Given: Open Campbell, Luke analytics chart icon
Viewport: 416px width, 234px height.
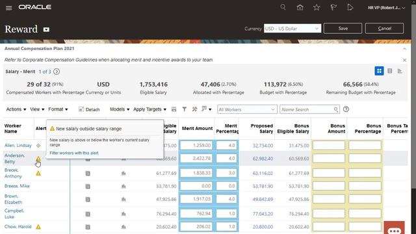Looking at the screenshot, I should click(x=123, y=214).
